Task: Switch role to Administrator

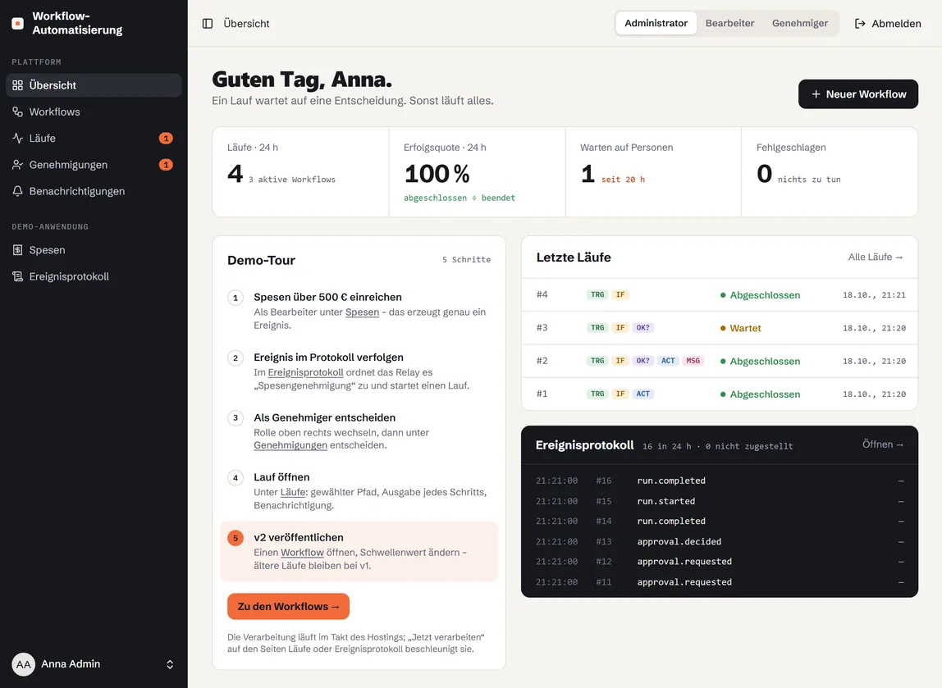Action: click(656, 24)
